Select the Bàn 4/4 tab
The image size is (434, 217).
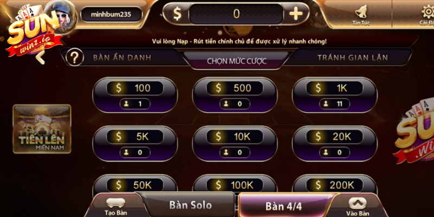click(283, 206)
